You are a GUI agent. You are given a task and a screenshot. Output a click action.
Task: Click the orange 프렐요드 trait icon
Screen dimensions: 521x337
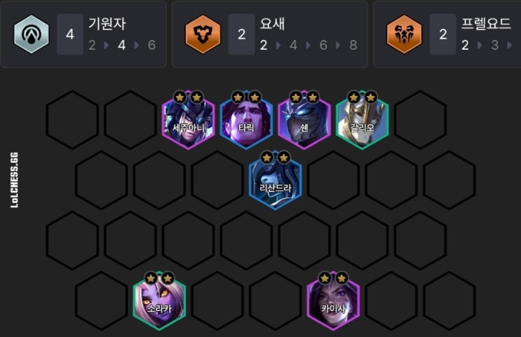[404, 34]
